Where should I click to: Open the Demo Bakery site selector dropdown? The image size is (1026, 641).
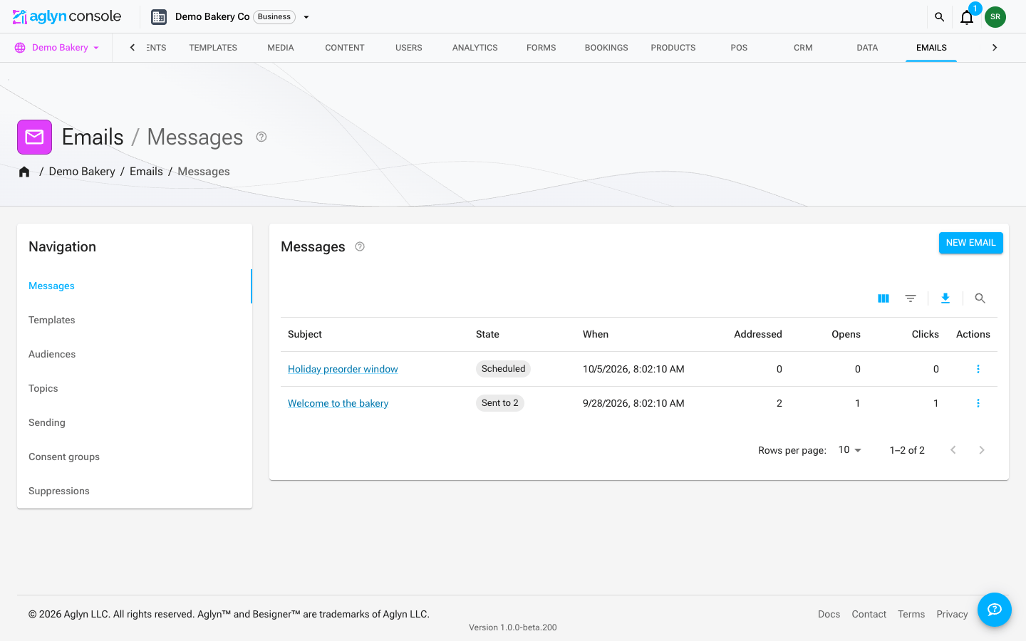[x=57, y=48]
